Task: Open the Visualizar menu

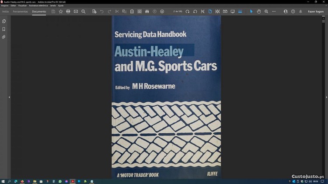Action: 22,6
